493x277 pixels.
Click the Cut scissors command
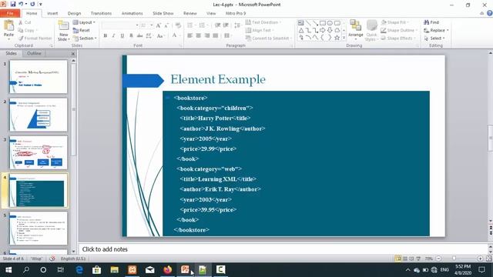25,22
